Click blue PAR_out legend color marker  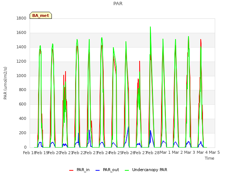tap(98, 170)
